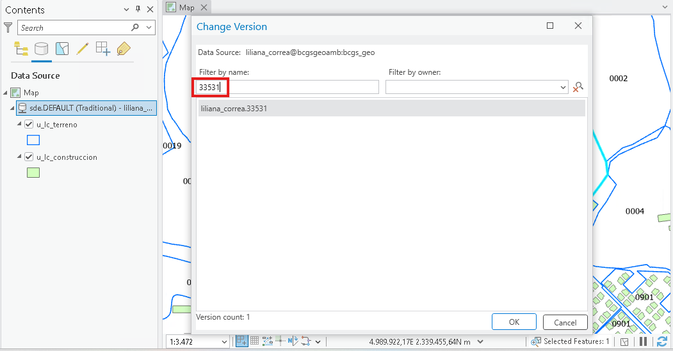Open the view tabs dropdown at far right

click(665, 7)
